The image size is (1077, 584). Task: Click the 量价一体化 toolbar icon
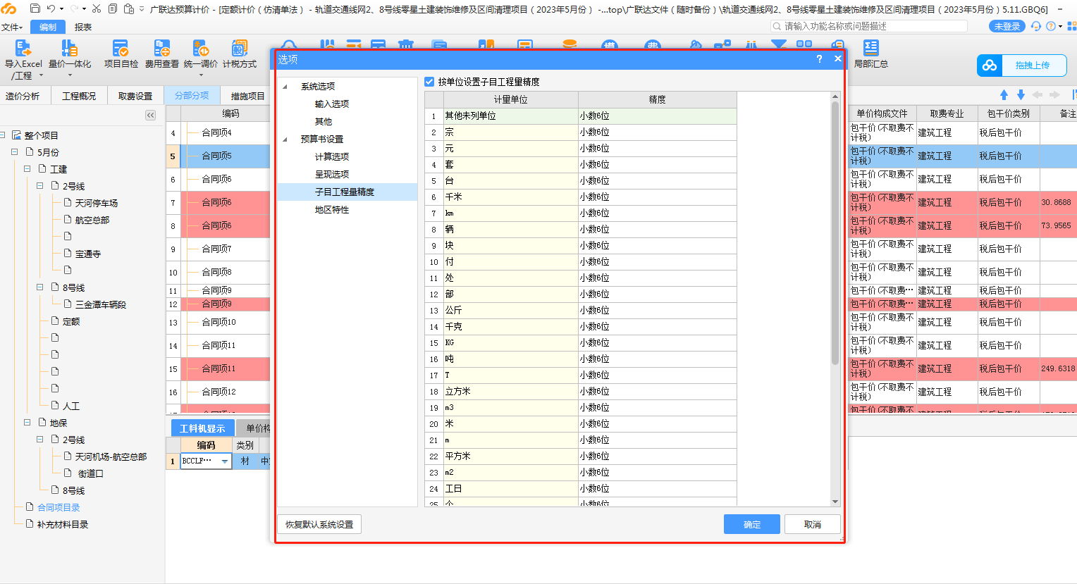[x=69, y=48]
